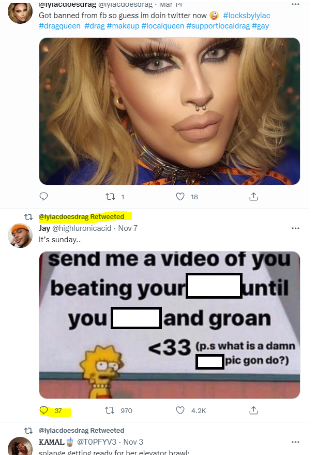The image size is (317, 455).
Task: Visit the @highluronicacid profile handle
Action: tap(82, 228)
